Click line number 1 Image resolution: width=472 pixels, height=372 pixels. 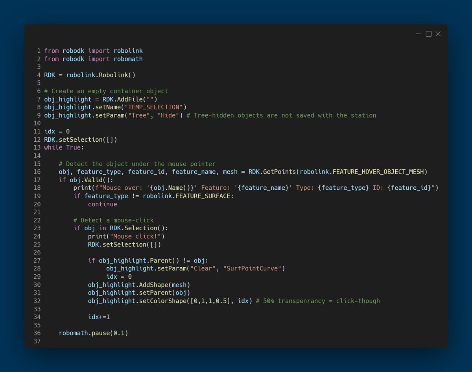[x=39, y=51]
